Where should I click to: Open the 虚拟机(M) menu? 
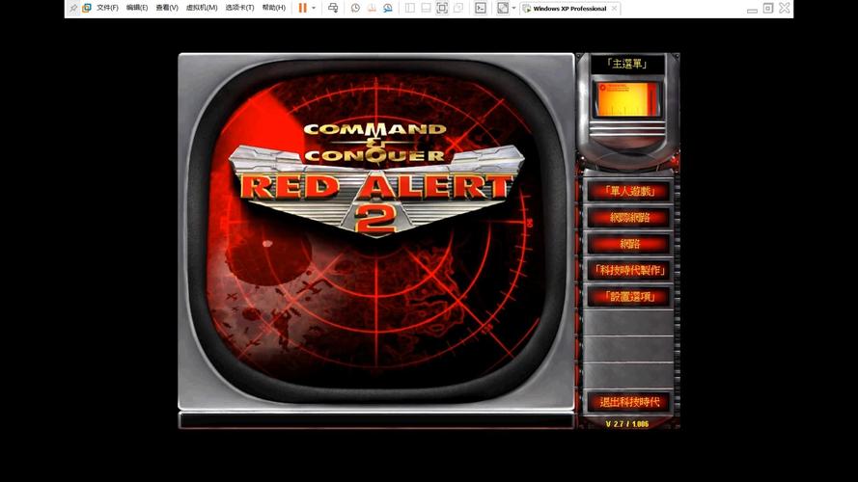[x=201, y=8]
